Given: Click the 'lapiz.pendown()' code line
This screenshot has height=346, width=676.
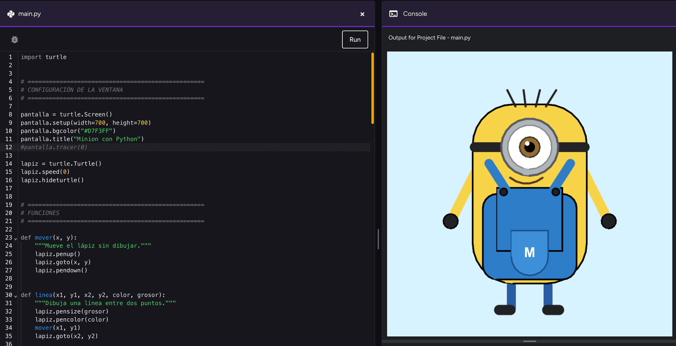Looking at the screenshot, I should (61, 270).
